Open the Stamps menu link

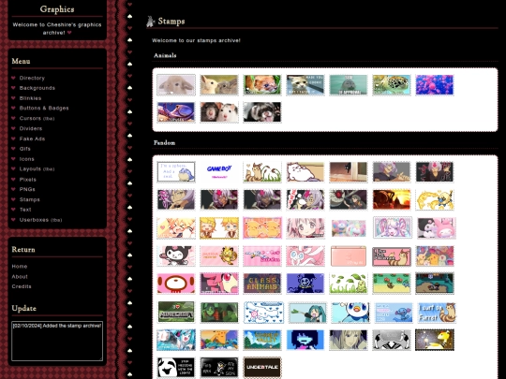coord(29,200)
